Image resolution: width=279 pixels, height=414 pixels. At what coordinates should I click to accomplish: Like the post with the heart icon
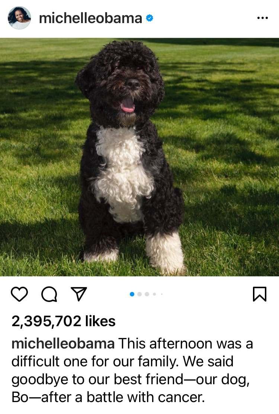click(19, 294)
